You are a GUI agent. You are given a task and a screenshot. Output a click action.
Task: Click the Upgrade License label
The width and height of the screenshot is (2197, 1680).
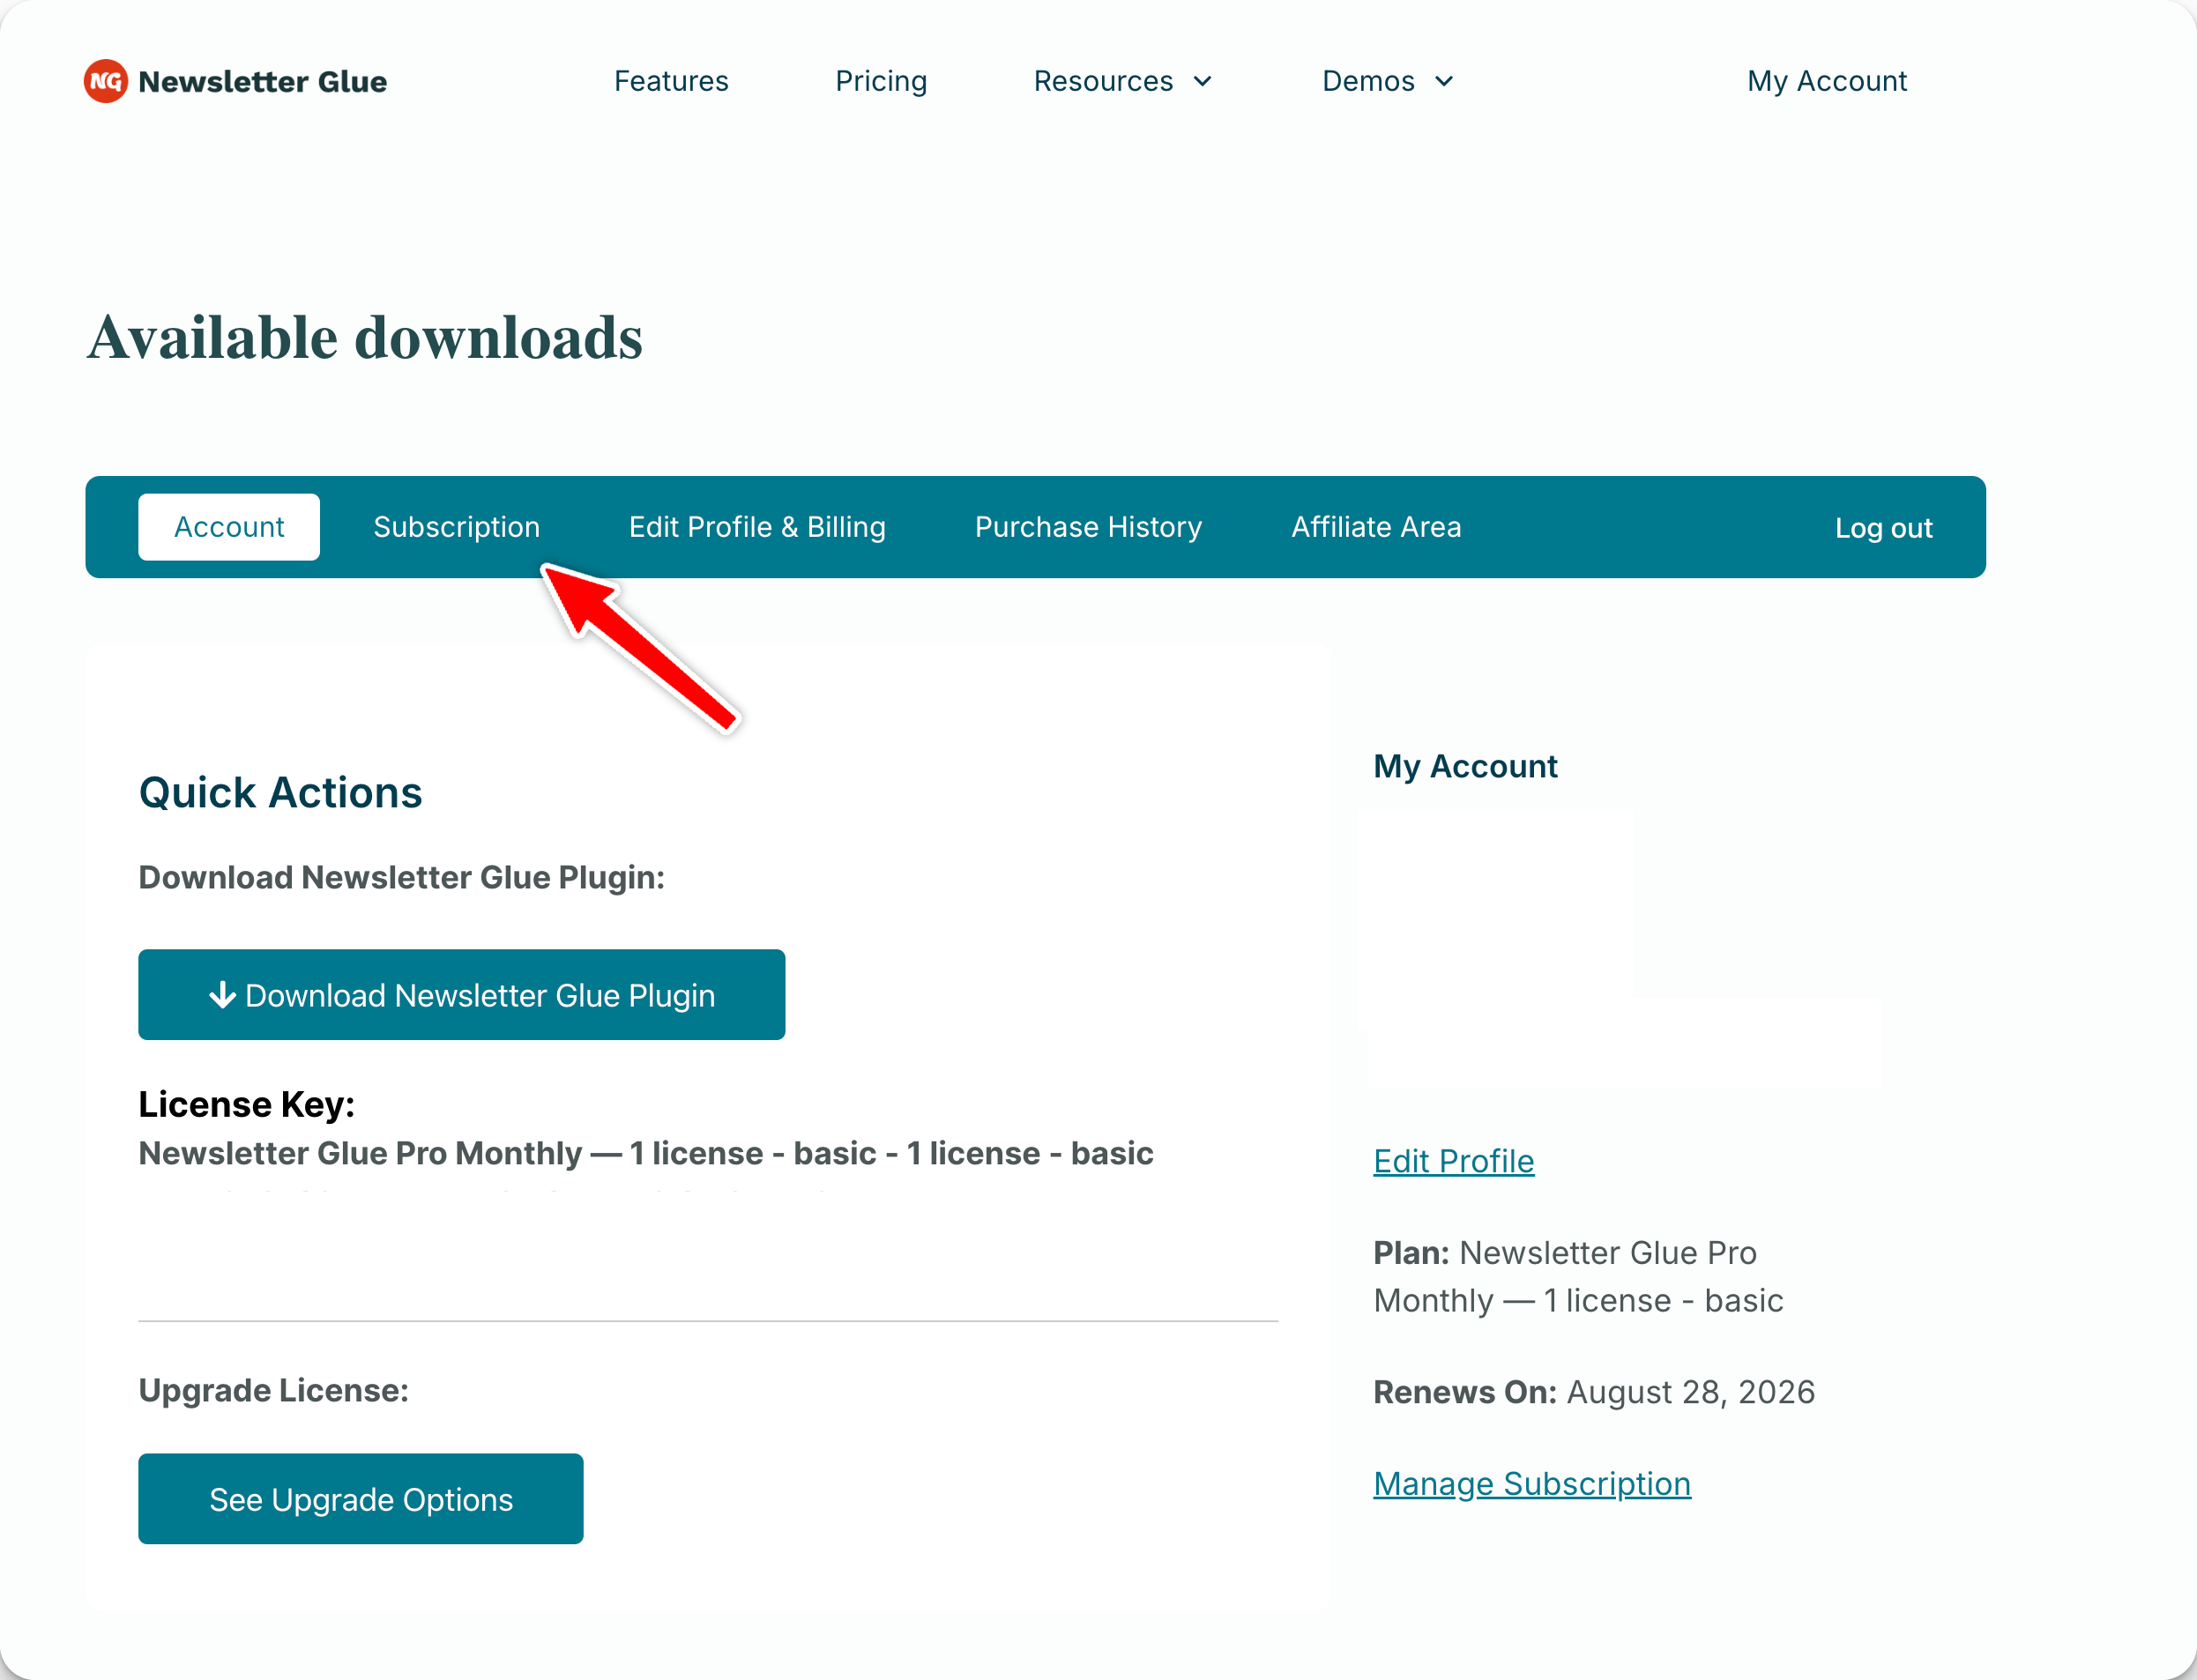(273, 1391)
